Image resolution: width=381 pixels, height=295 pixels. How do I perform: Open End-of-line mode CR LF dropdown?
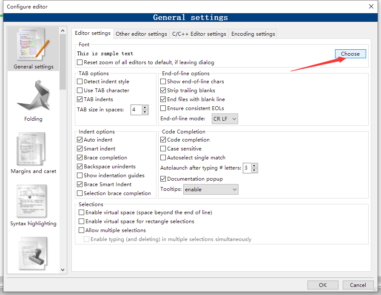coord(225,119)
